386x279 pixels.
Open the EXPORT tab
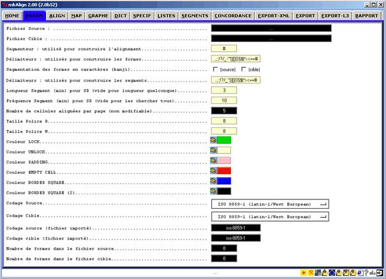(x=305, y=16)
